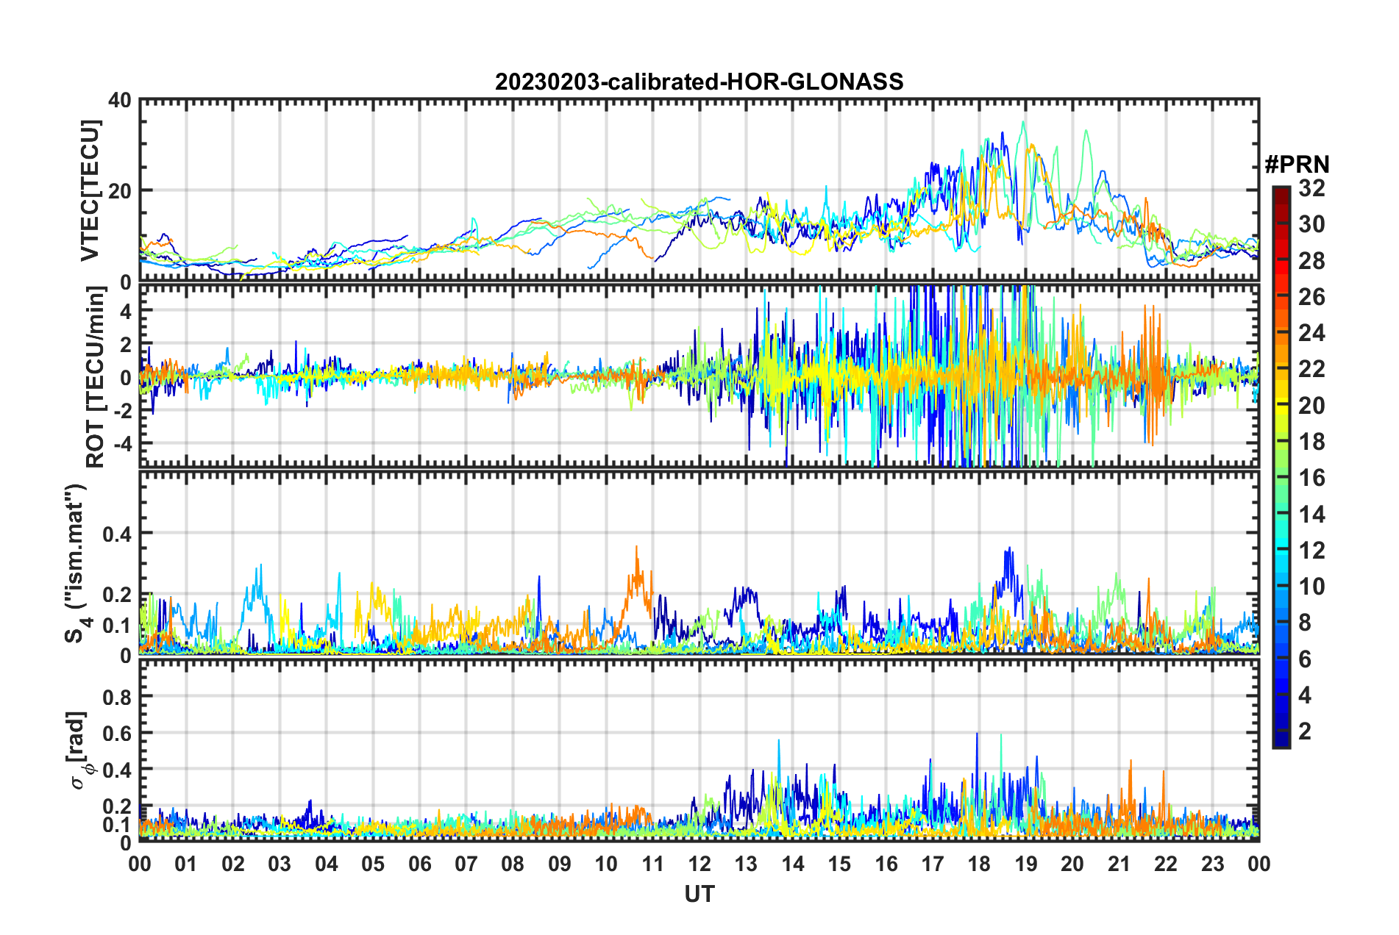This screenshot has width=1399, height=935.
Task: Select the ROT [TECU/min] y-axis label
Action: (x=95, y=376)
